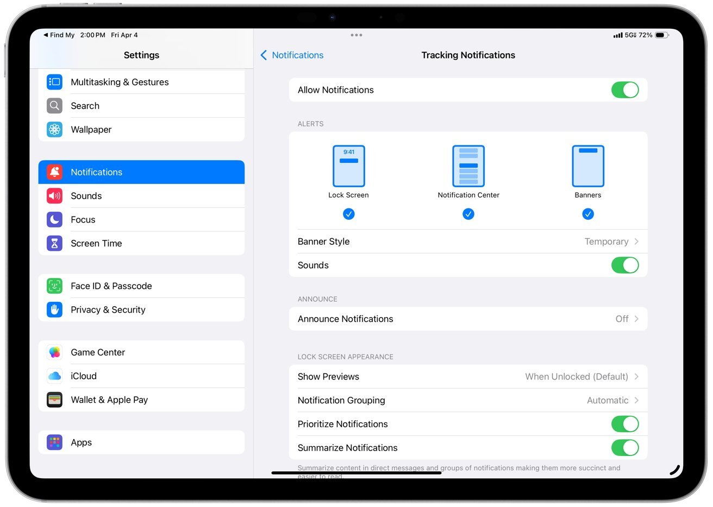This screenshot has height=507, width=713.
Task: Return to Find My app
Action: tap(59, 35)
